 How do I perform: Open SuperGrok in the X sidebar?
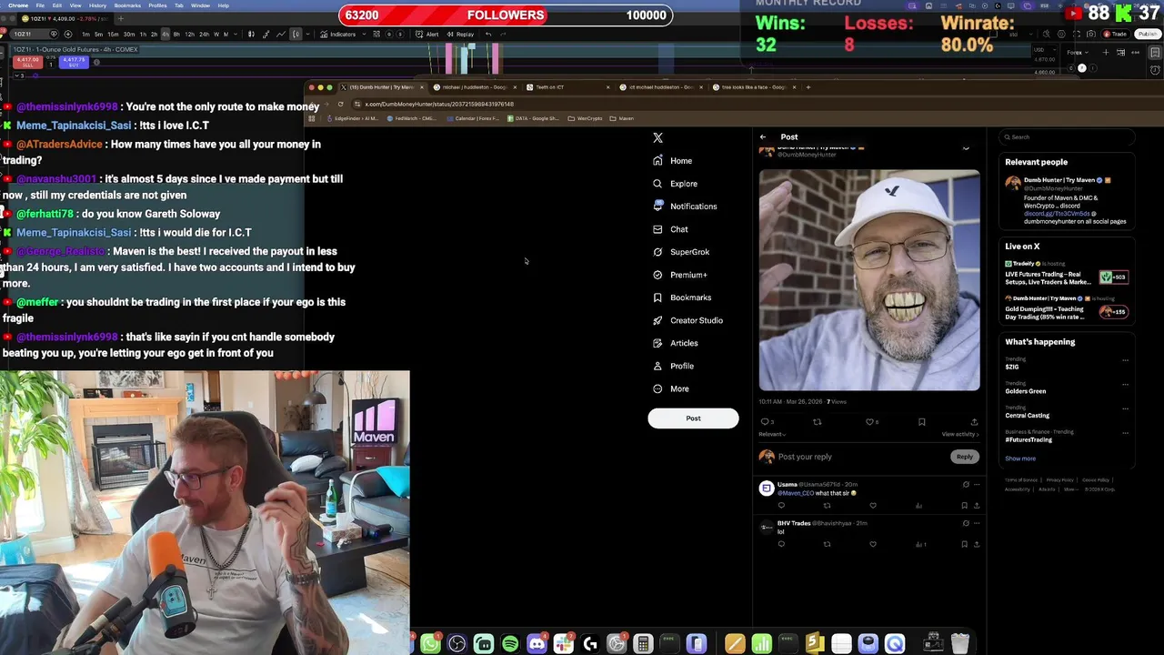click(x=681, y=252)
